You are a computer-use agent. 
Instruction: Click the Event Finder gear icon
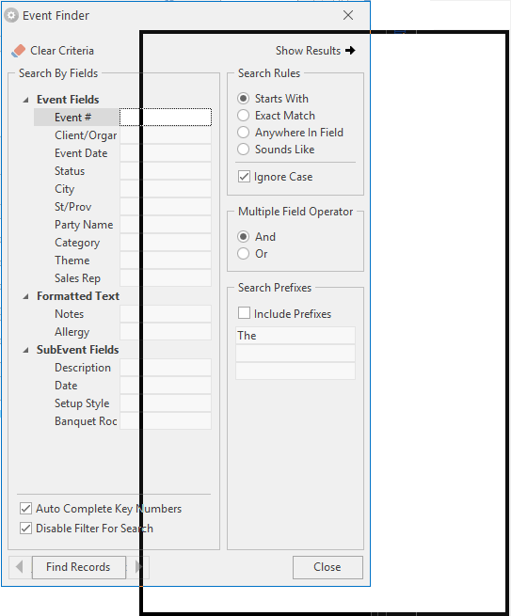tap(11, 16)
